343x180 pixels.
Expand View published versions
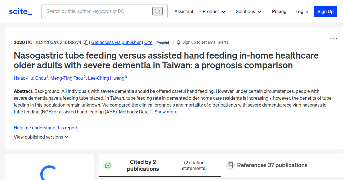[x=41, y=137]
